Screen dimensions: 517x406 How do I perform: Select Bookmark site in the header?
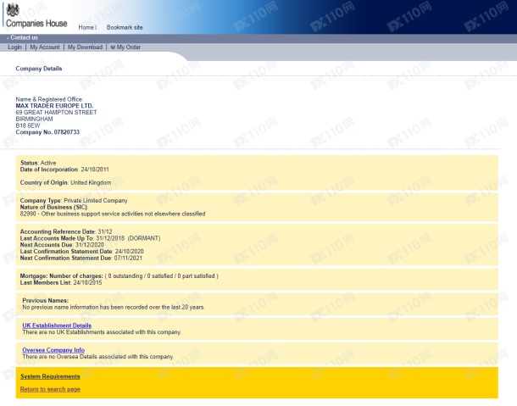point(125,28)
